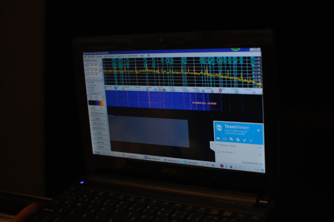Image resolution: width=334 pixels, height=222 pixels.
Task: Select the Freq tab in left panel
Action: (x=86, y=60)
